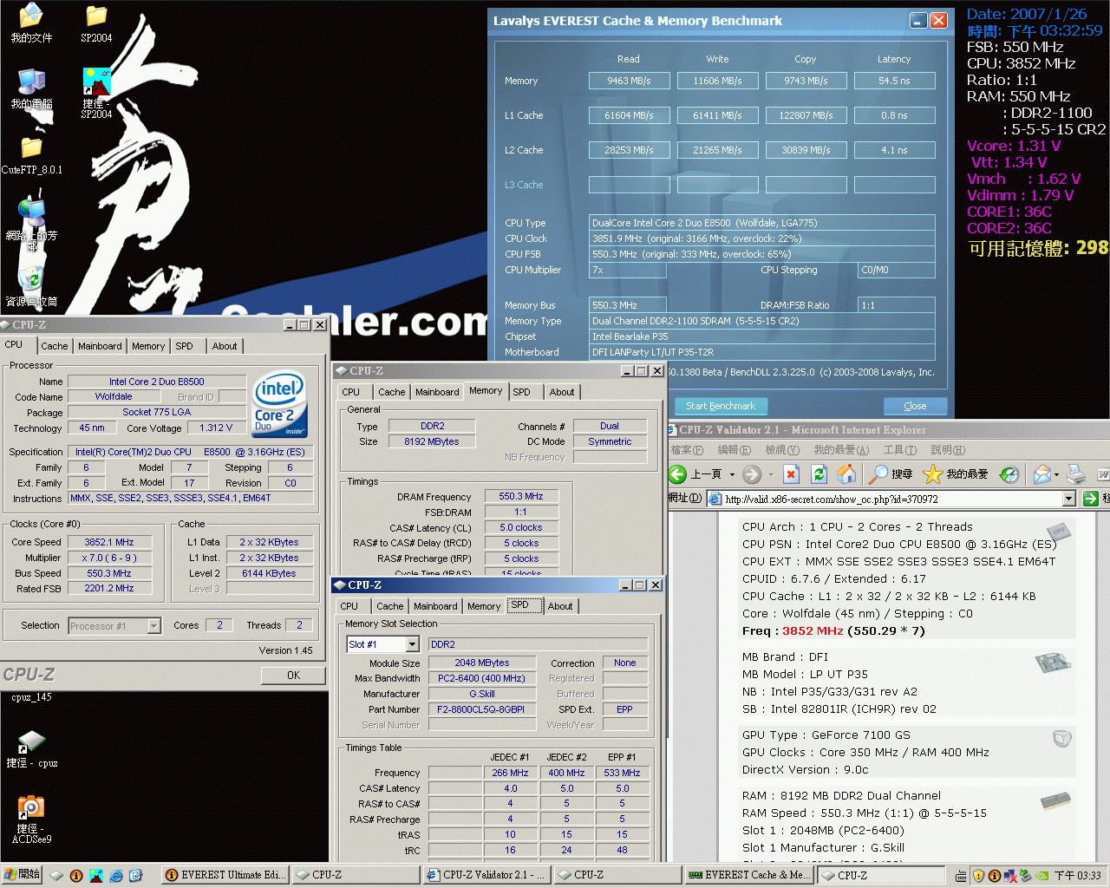Click the DRAM Frequency 550.3 MHz value

pos(521,496)
